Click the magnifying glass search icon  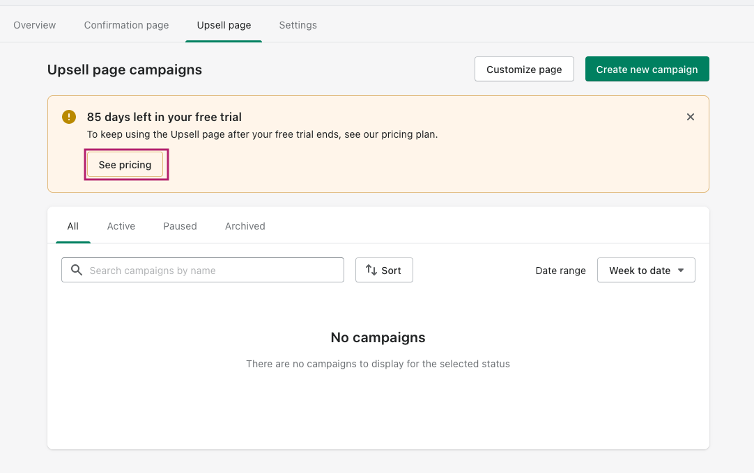76,270
